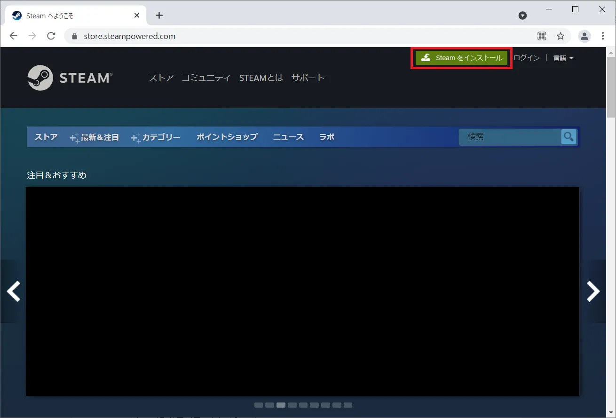Open ニュース in the store bar
The width and height of the screenshot is (616, 418).
(x=288, y=137)
